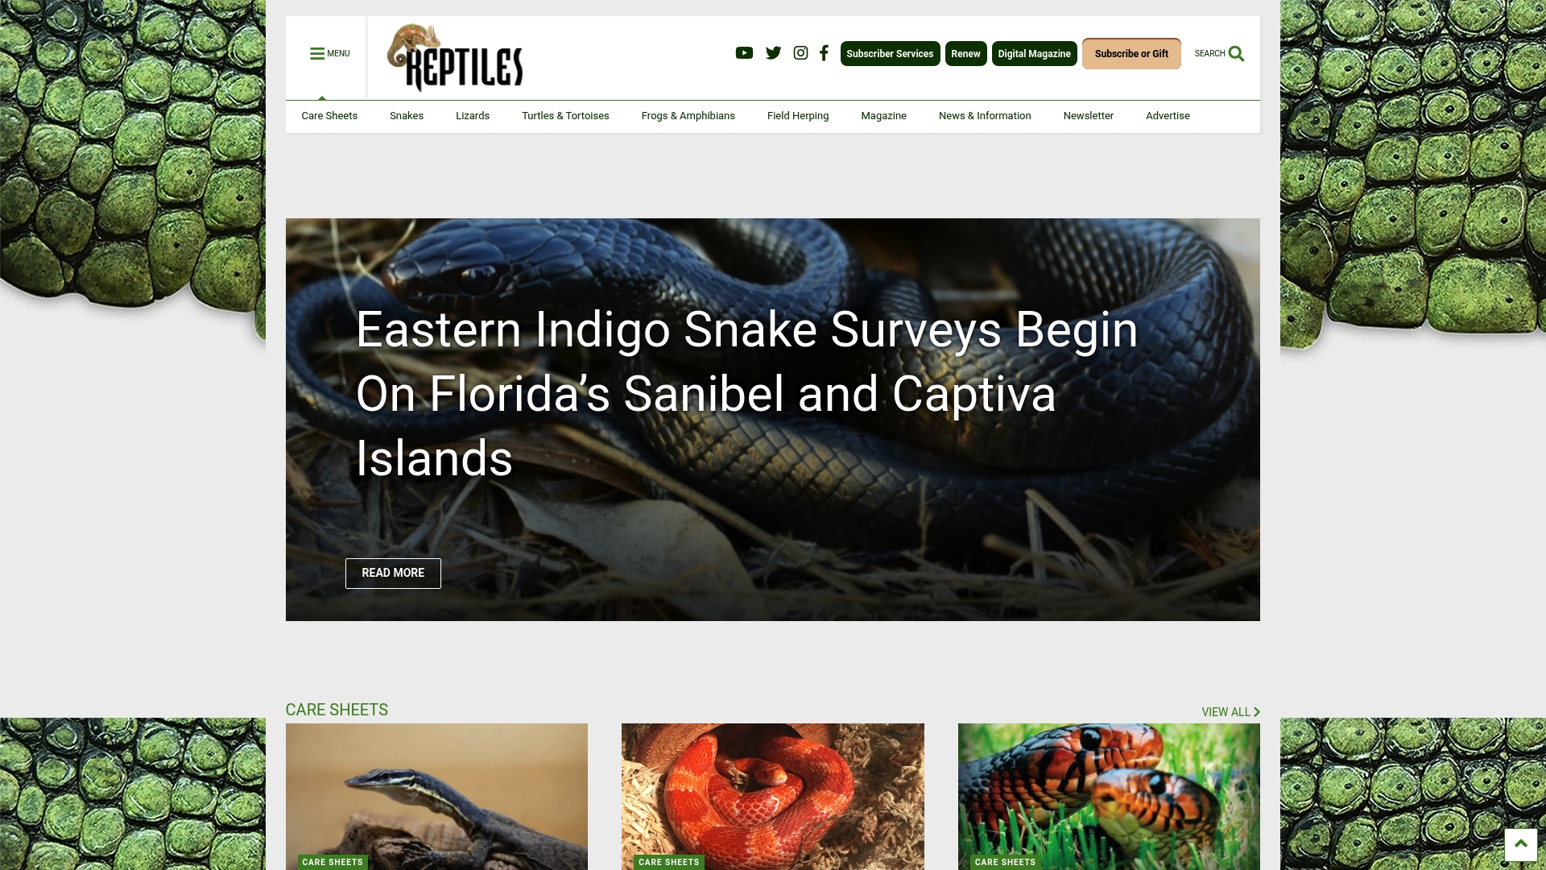1546x870 pixels.
Task: Open the red corn snake thumbnail
Action: pyautogui.click(x=773, y=796)
